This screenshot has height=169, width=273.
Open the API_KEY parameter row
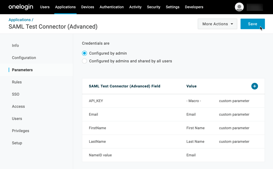96,101
